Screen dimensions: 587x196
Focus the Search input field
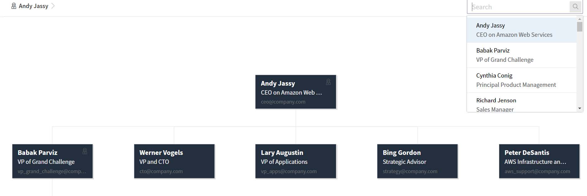pos(519,7)
